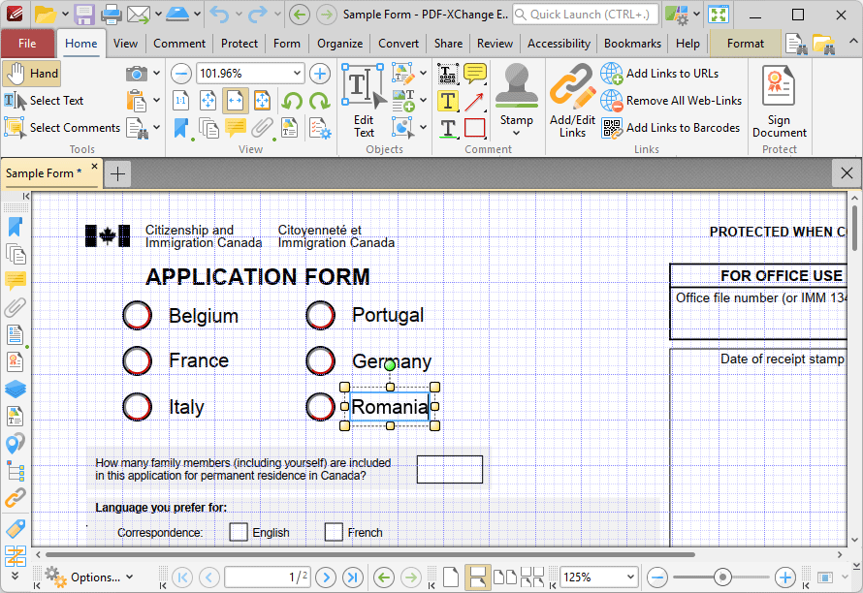Screen dimensions: 863x593
Task: Select the Portugal radio button
Action: [x=320, y=315]
